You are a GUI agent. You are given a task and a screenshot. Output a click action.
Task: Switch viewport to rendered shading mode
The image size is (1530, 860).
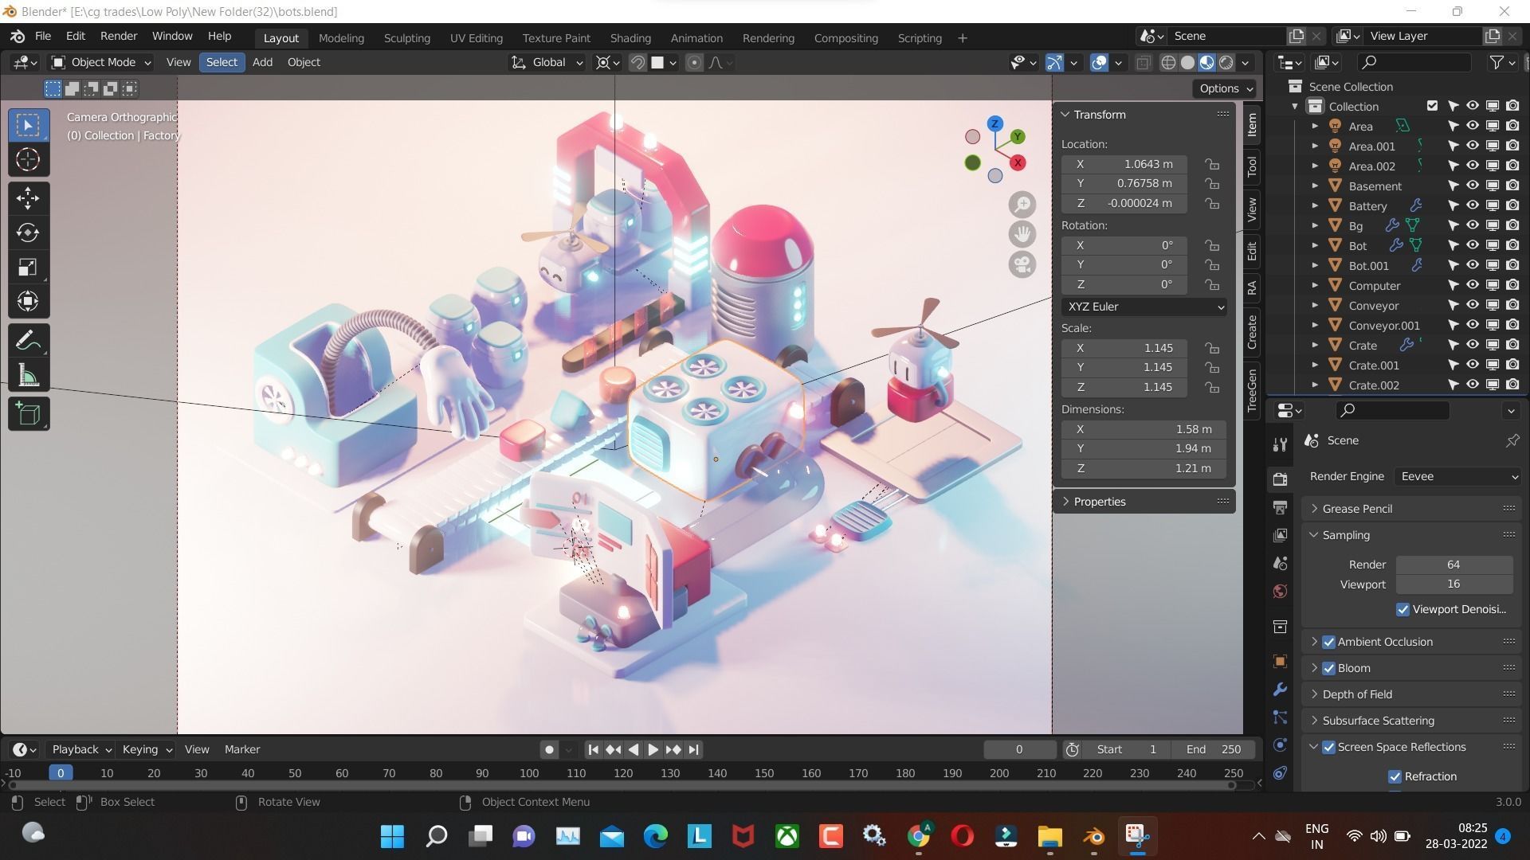click(x=1226, y=62)
